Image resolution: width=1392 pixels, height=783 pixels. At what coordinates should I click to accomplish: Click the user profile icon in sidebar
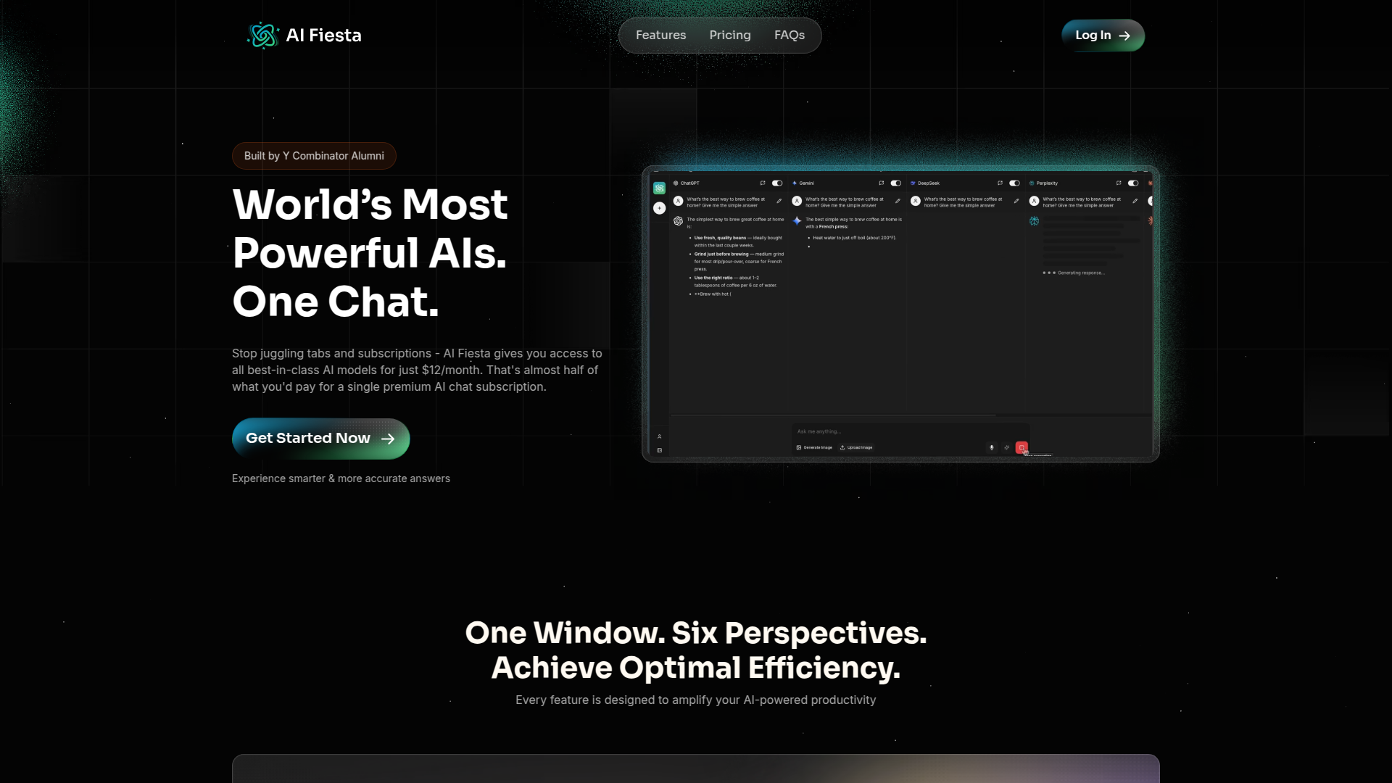pyautogui.click(x=659, y=436)
